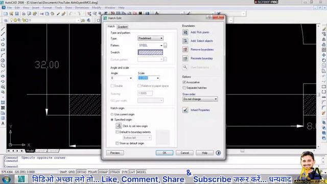Viewport: 327px width, 184px height.
Task: Open the Draw menu
Action: 68,8
